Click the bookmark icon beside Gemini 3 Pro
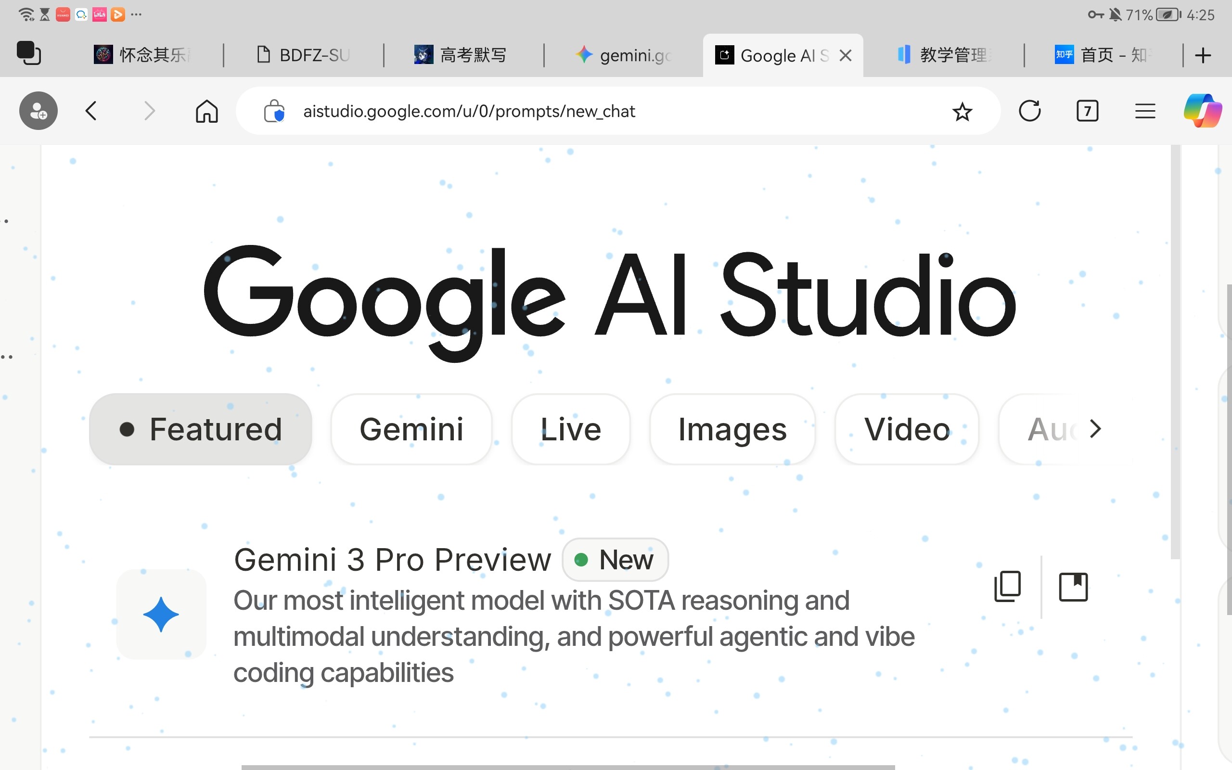 (x=1073, y=587)
